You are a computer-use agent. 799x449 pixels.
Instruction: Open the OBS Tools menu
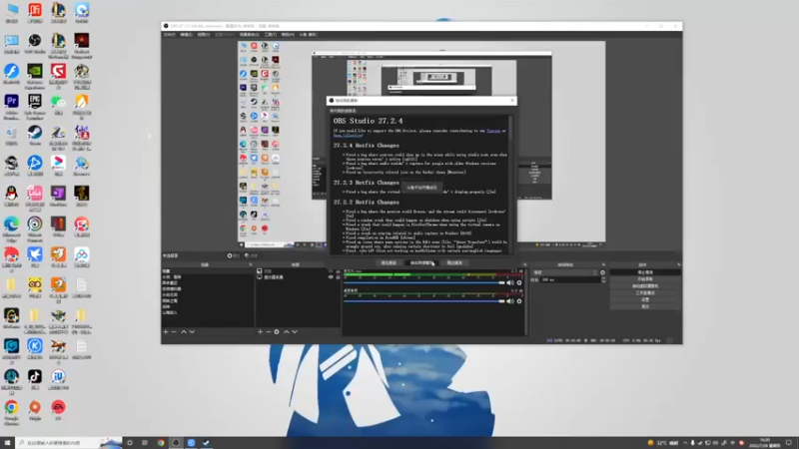pos(270,35)
